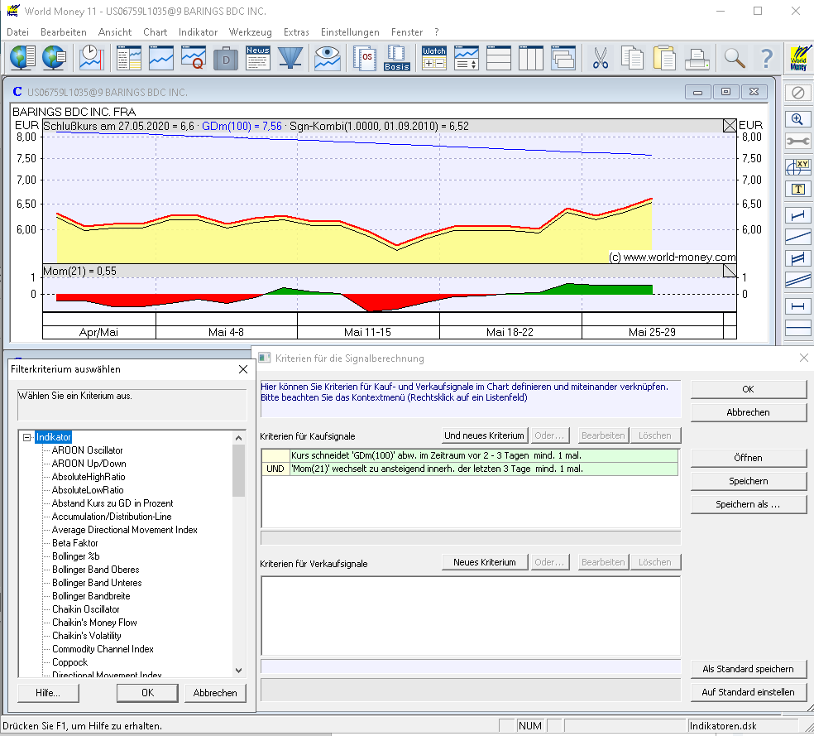Open the Ansicht menu
Screen dimensions: 814x736
(x=115, y=32)
